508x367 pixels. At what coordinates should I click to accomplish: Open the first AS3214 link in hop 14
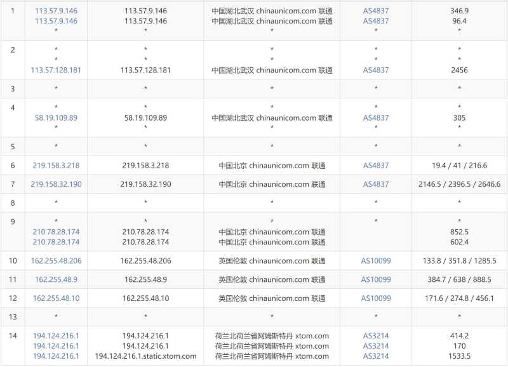376,336
